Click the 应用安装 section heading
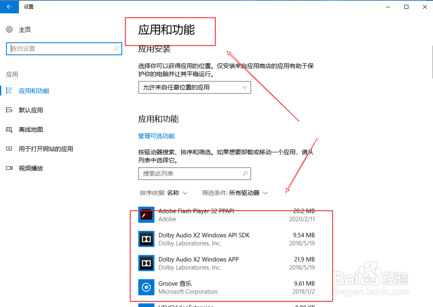433x307 pixels. (155, 49)
